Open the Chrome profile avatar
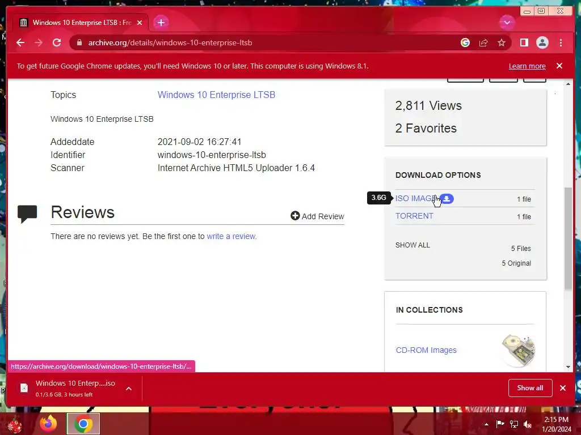 [x=542, y=42]
